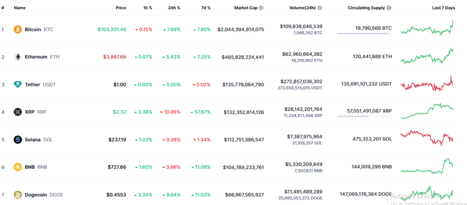
Task: Sort table by Price column header
Action: pos(120,8)
